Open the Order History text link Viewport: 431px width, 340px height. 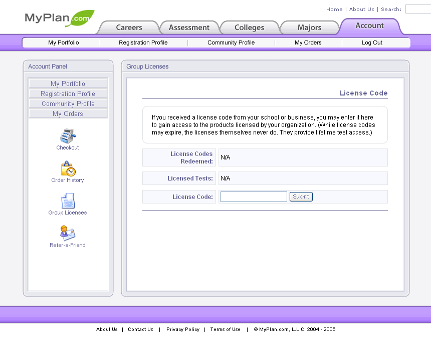pyautogui.click(x=68, y=180)
